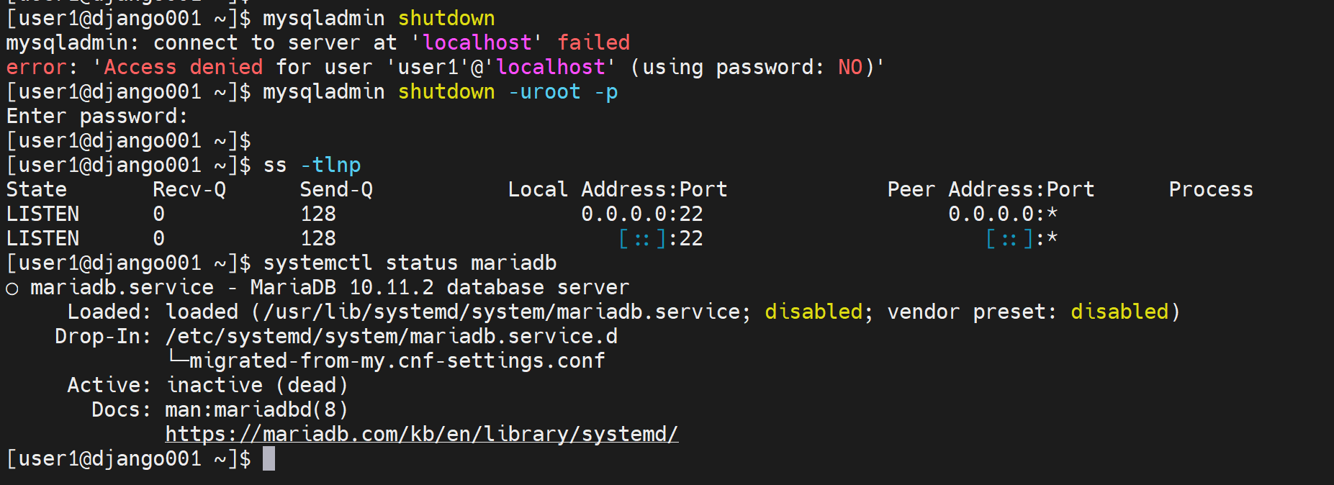Click the man:mariadbd(8) docs reference
The height and width of the screenshot is (485, 1334).
(256, 410)
